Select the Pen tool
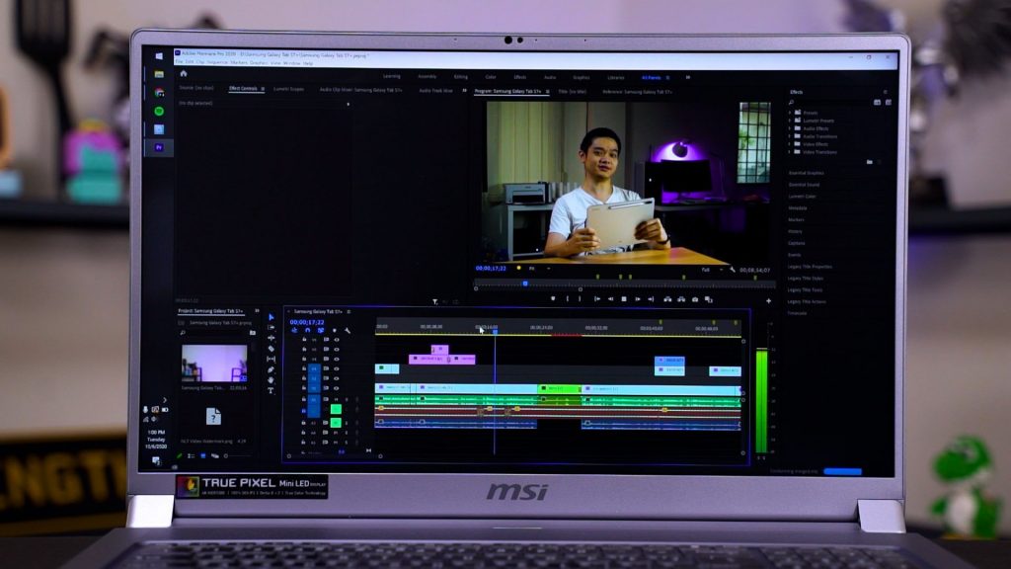Viewport: 1011px width, 569px height. pos(271,369)
